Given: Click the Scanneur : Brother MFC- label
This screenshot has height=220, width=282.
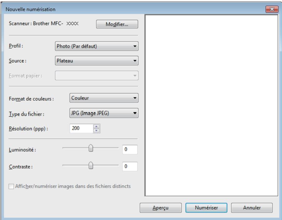Looking at the screenshot, I should tap(36, 24).
